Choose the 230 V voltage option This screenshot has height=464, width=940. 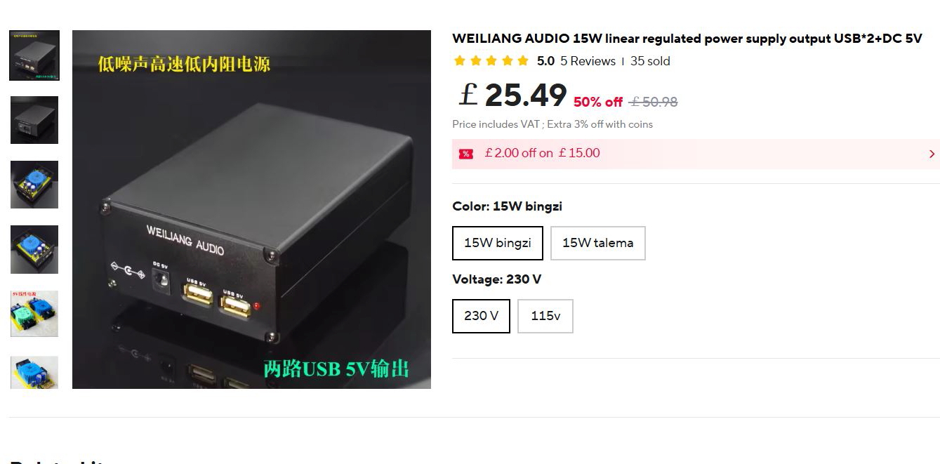481,316
